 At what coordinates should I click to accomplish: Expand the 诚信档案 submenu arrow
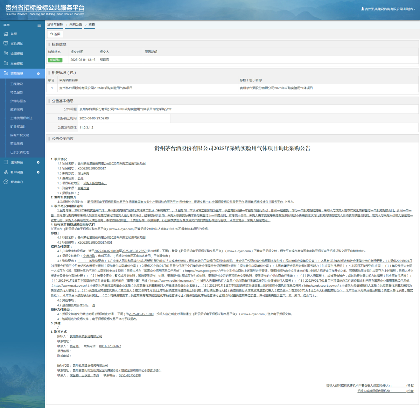tap(38, 162)
